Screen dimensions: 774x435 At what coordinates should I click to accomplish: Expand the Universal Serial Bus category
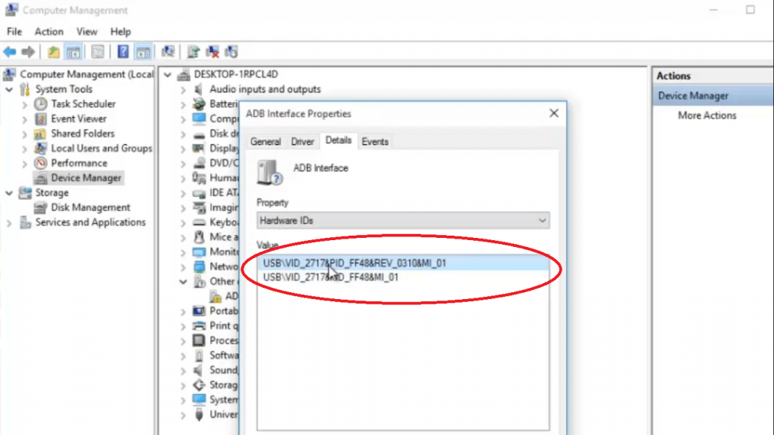(183, 415)
